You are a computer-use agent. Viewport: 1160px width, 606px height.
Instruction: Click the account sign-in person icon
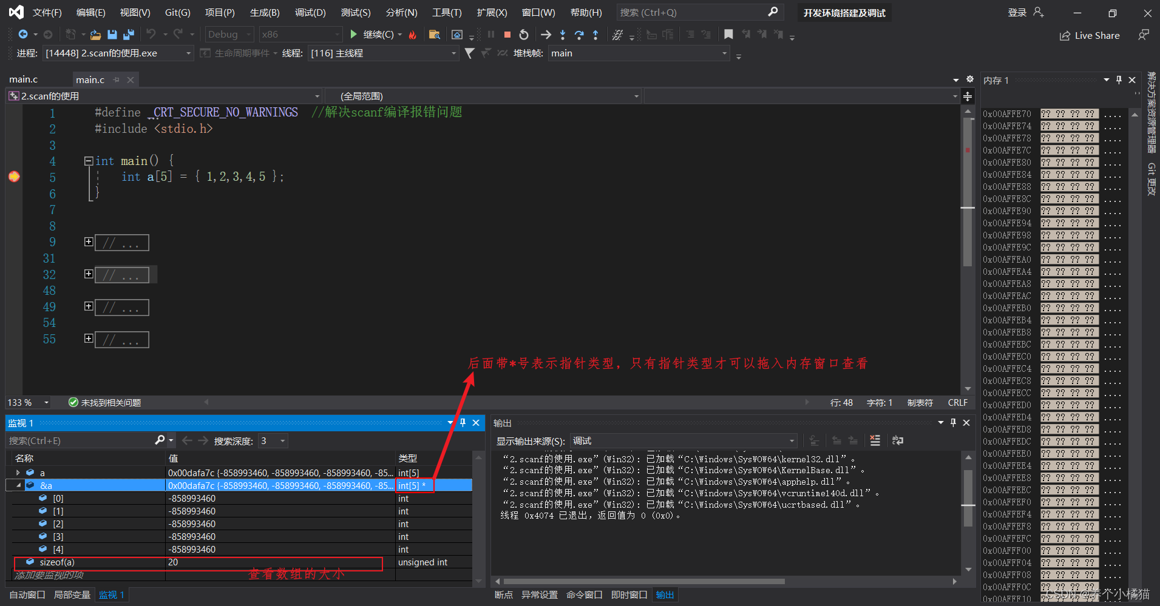(x=1039, y=12)
